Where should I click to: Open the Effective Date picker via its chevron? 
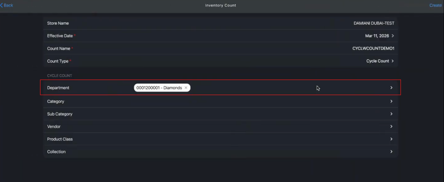[393, 36]
